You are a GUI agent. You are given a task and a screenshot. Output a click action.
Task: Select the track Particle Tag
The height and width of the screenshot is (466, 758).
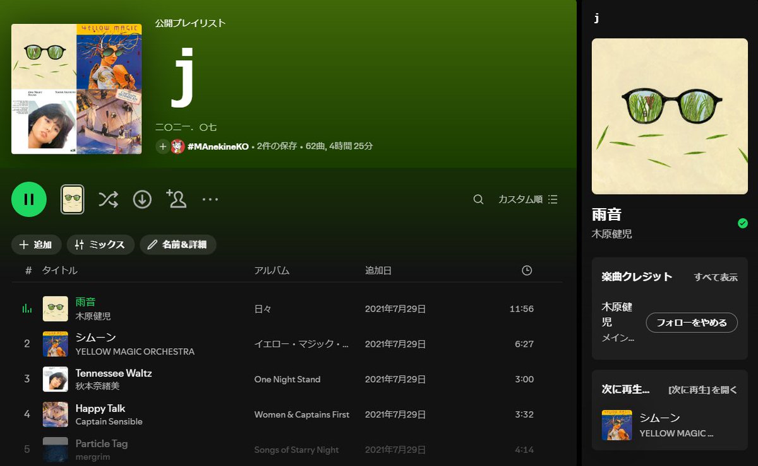pyautogui.click(x=102, y=443)
